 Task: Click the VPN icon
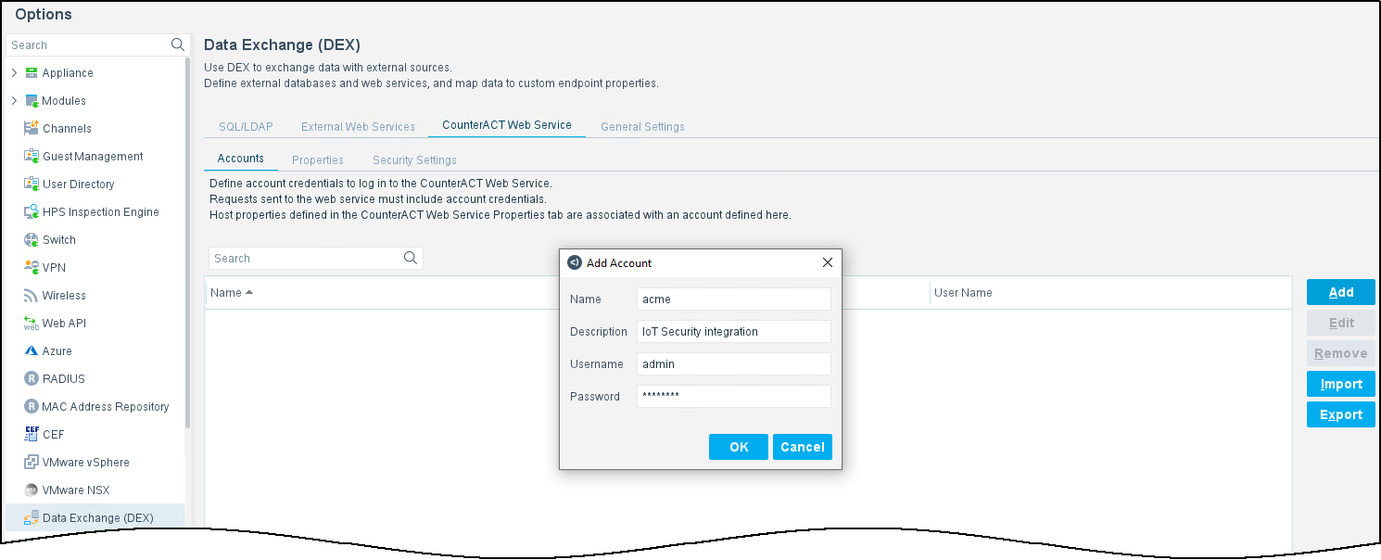(32, 267)
